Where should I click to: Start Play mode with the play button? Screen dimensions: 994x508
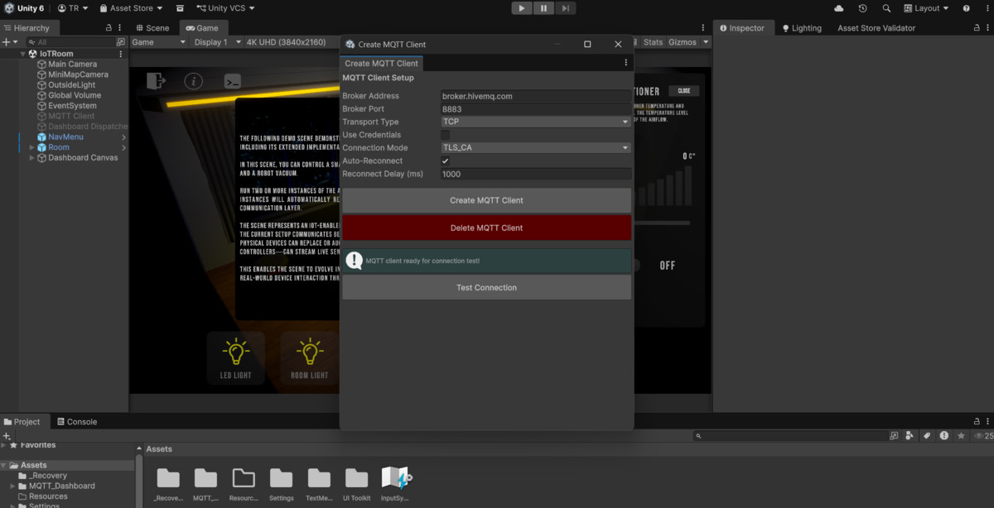[x=521, y=8]
